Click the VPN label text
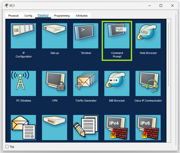This screenshot has width=180, height=153. [55, 101]
